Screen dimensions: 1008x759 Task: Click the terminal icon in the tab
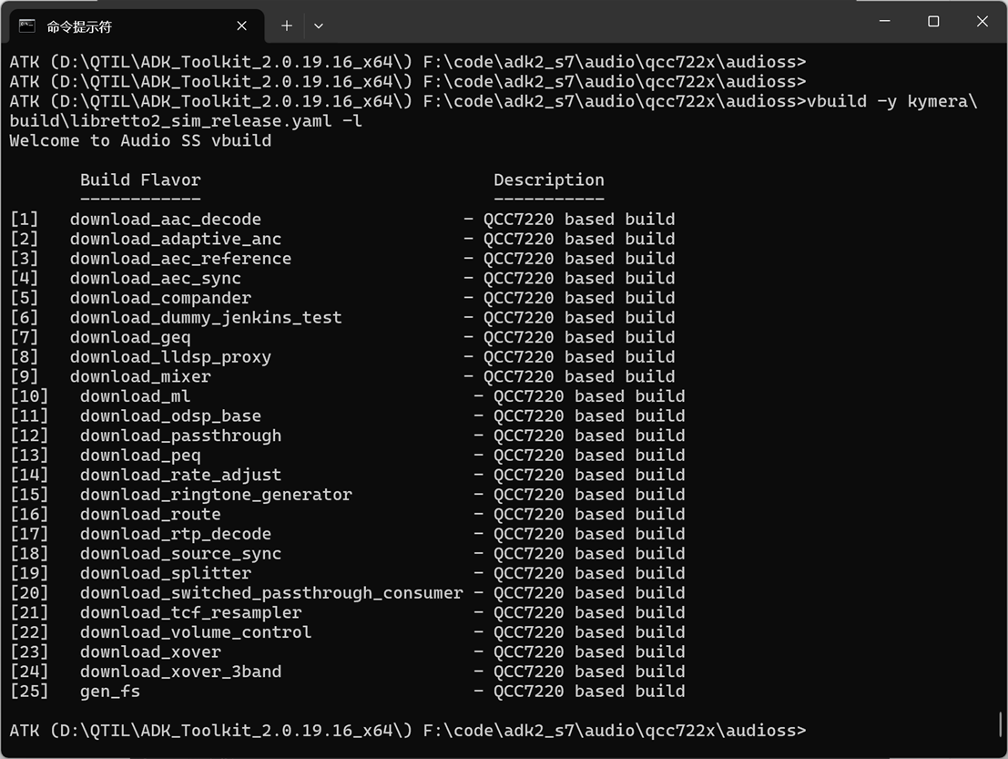27,26
